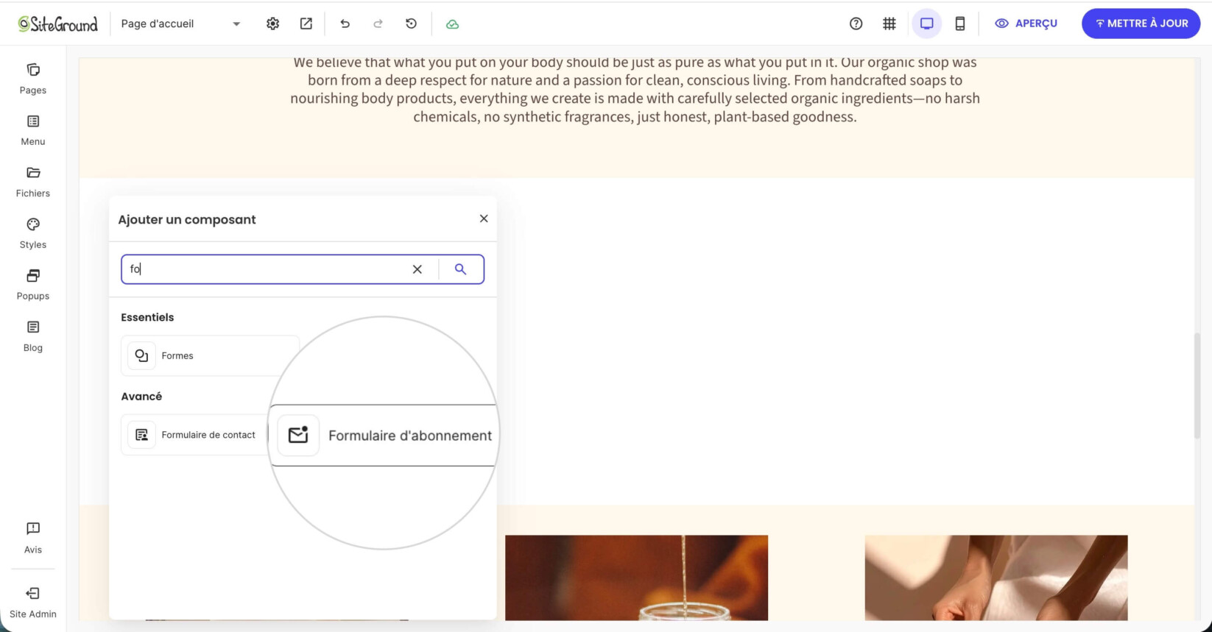
Task: Open the Avis feedback option
Action: coord(32,537)
